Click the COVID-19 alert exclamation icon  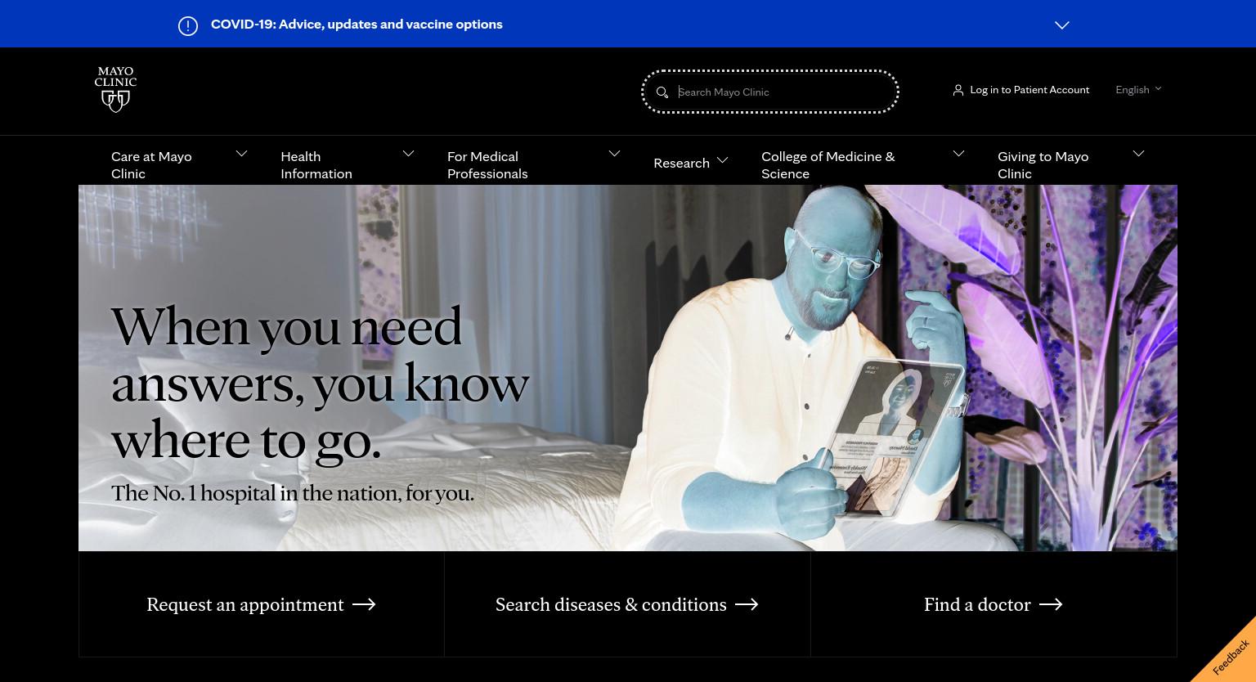pyautogui.click(x=188, y=26)
